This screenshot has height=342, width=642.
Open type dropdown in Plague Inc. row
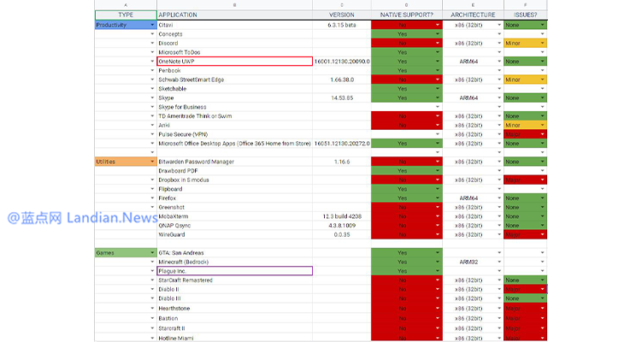pos(152,271)
